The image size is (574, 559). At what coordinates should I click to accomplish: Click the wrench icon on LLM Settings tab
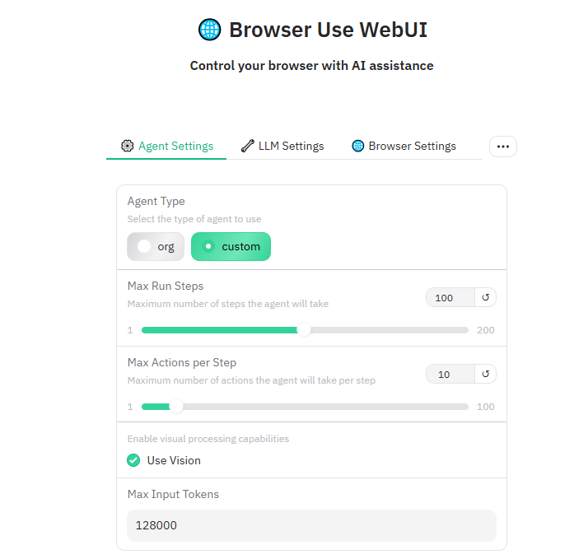pyautogui.click(x=247, y=146)
